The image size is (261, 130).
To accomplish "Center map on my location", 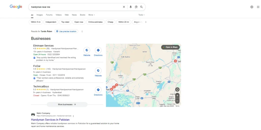I will click(177, 89).
